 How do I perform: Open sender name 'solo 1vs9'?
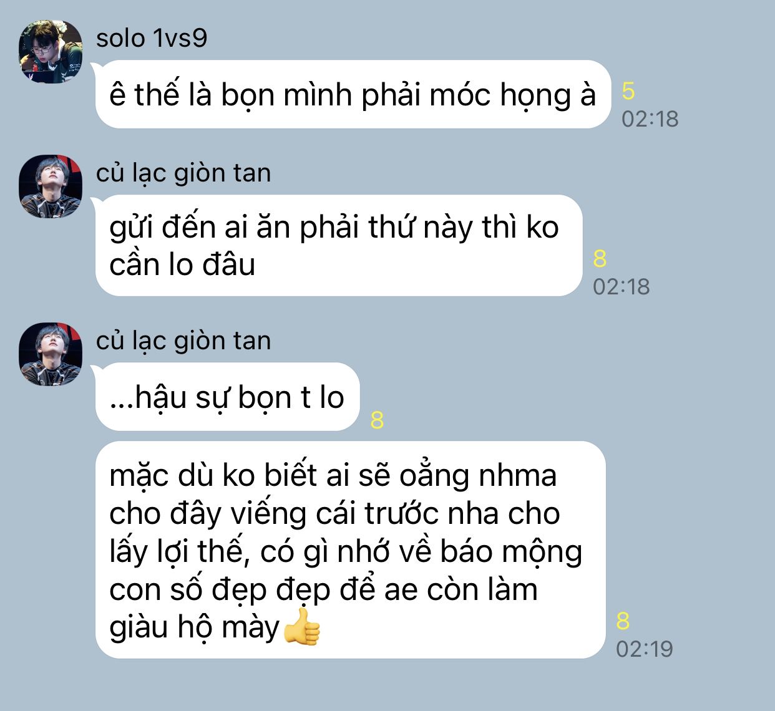(152, 39)
